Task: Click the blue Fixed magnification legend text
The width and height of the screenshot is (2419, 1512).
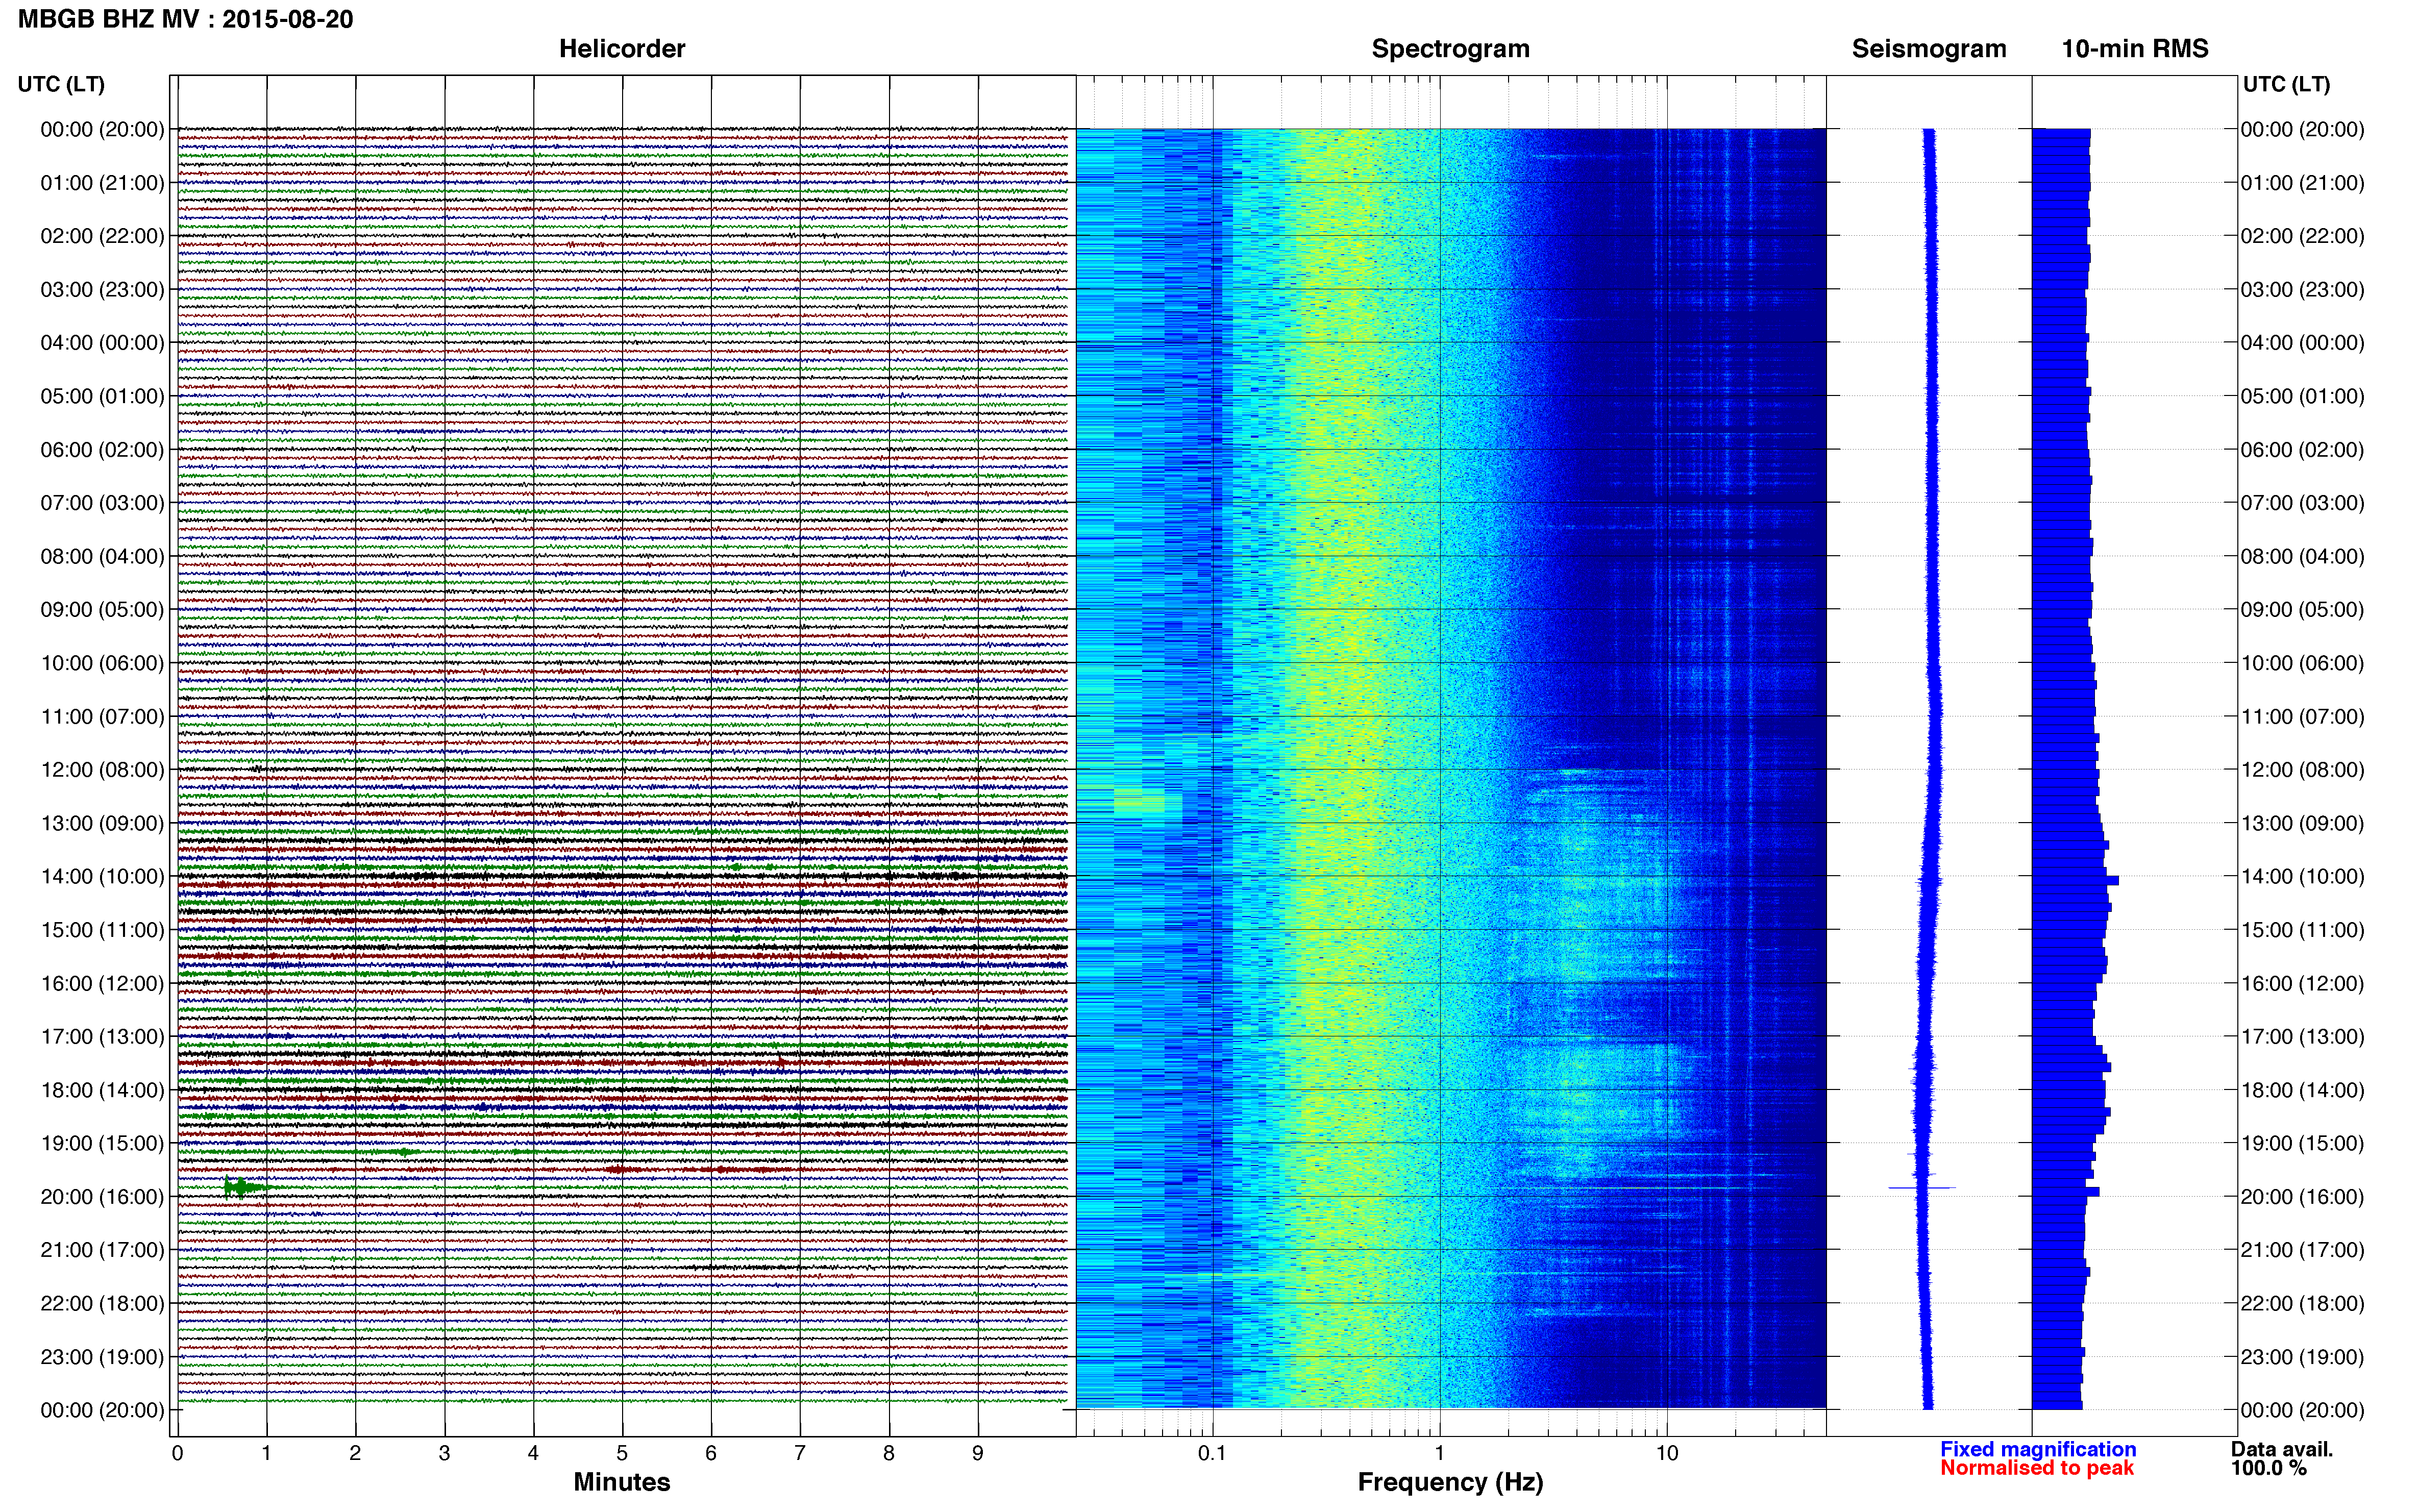Action: (x=2037, y=1449)
